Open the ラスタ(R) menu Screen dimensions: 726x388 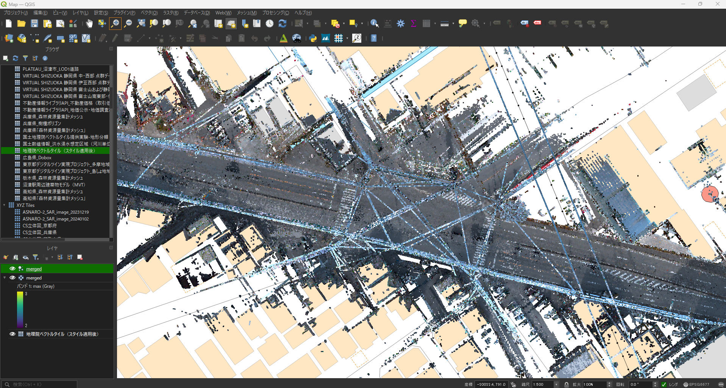[170, 13]
